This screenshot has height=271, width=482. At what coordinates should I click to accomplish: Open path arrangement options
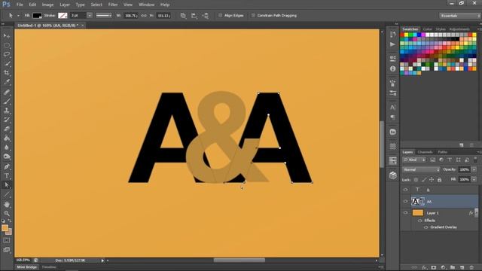tap(206, 15)
